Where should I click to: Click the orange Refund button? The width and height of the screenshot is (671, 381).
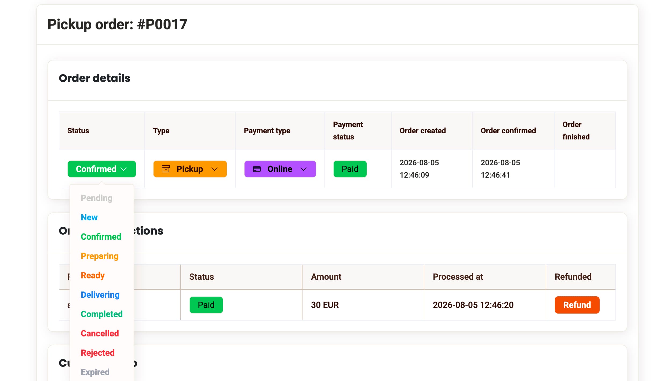[577, 305]
